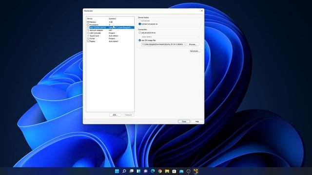Select the Display device row
Screen dimensions: 312x175
pos(110,41)
